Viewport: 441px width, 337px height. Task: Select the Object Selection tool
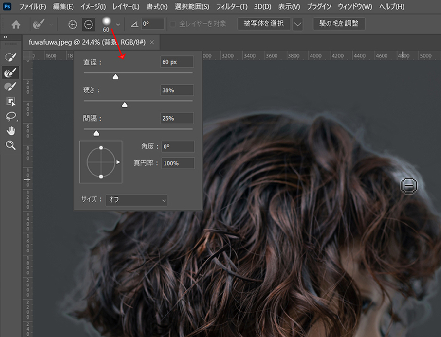[x=11, y=102]
